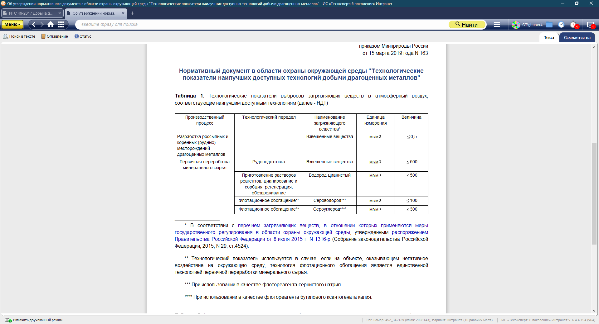Click the vertical scrollbar thumb

(594, 193)
